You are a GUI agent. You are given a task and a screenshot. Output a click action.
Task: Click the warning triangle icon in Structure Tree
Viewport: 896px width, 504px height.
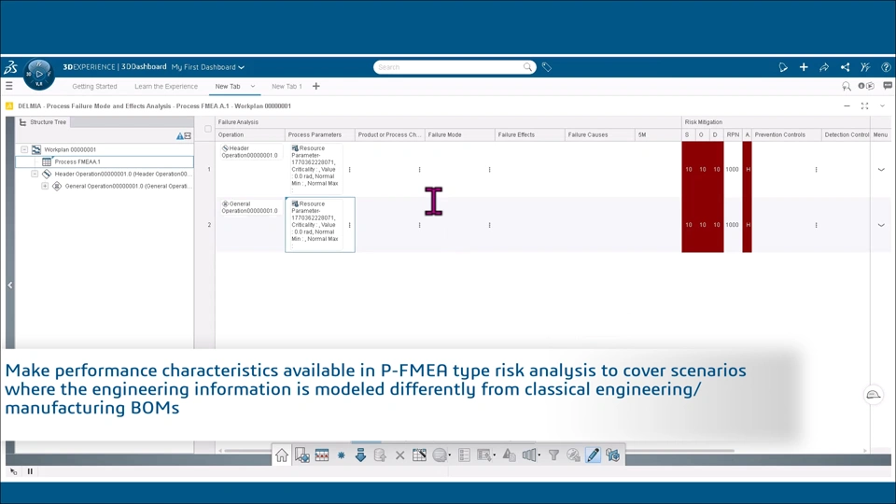[x=179, y=136]
